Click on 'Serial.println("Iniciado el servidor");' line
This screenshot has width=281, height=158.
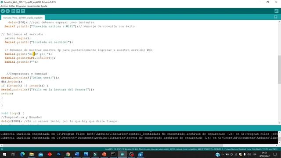(x=39, y=42)
